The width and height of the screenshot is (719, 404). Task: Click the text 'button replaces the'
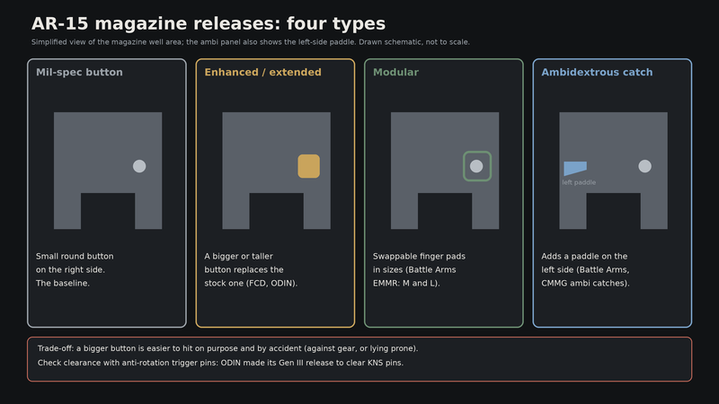click(x=244, y=270)
